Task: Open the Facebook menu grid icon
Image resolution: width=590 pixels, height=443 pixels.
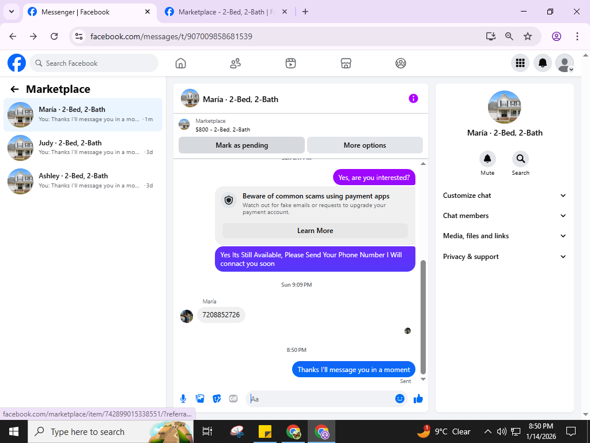Action: coord(520,63)
